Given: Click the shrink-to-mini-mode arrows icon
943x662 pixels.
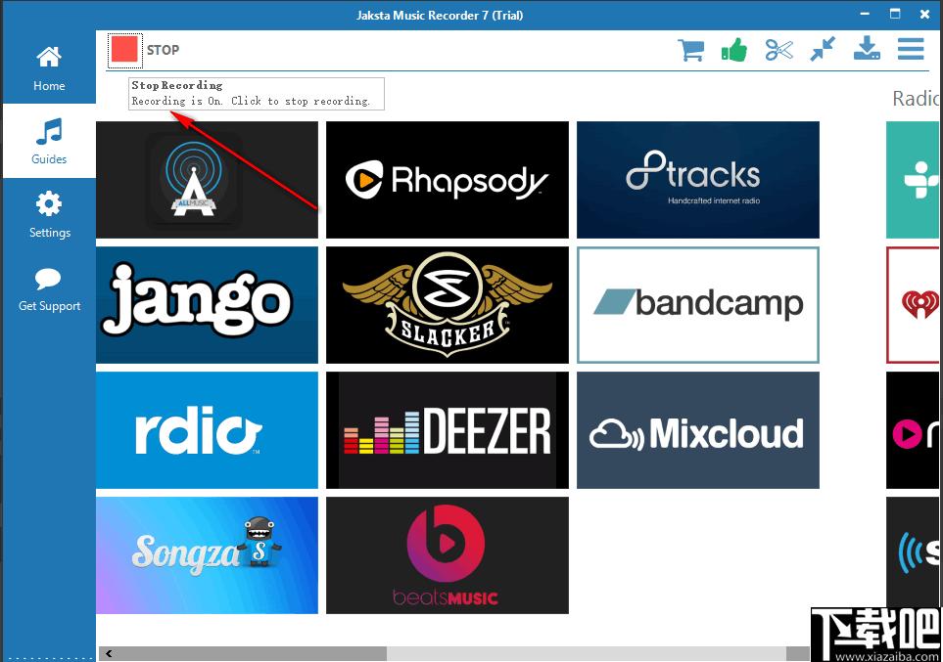Looking at the screenshot, I should pos(823,49).
